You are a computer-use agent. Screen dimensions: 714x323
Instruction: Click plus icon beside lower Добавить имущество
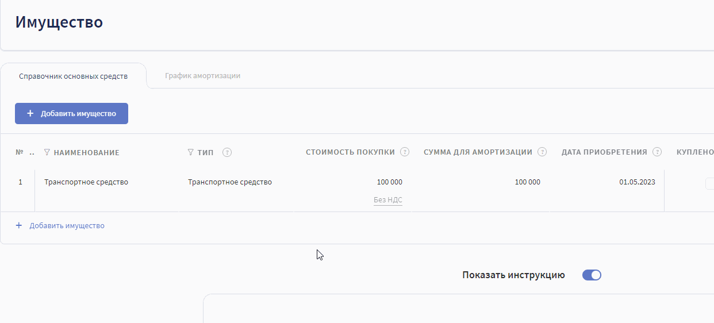coord(18,226)
